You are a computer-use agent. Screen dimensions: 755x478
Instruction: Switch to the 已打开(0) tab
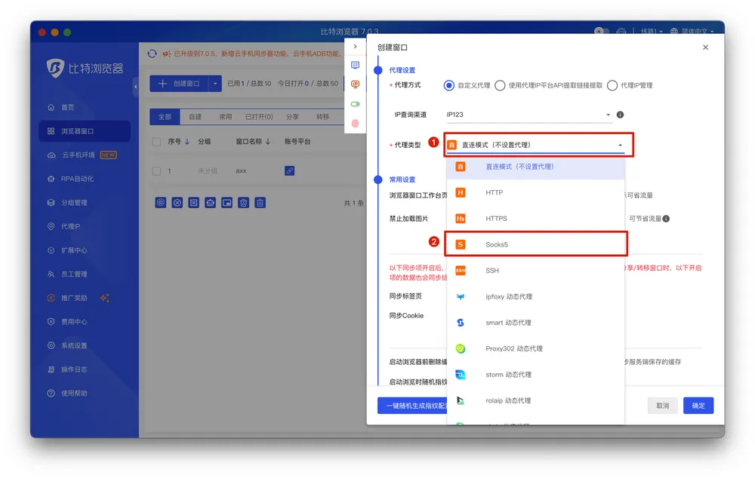259,117
